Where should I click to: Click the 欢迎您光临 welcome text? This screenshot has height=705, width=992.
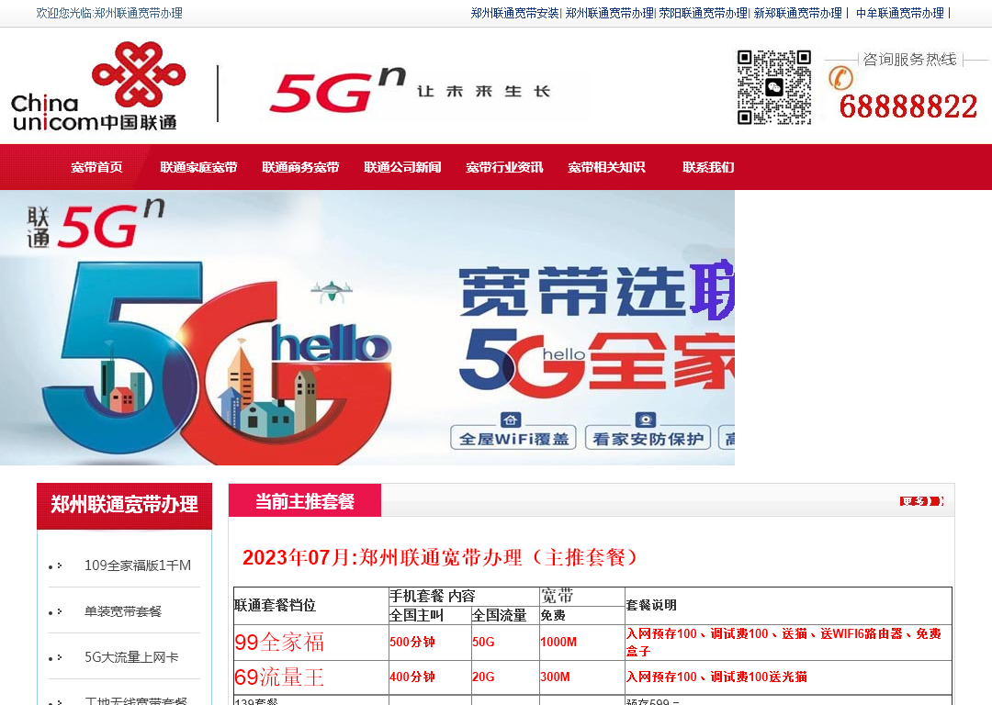click(x=109, y=13)
